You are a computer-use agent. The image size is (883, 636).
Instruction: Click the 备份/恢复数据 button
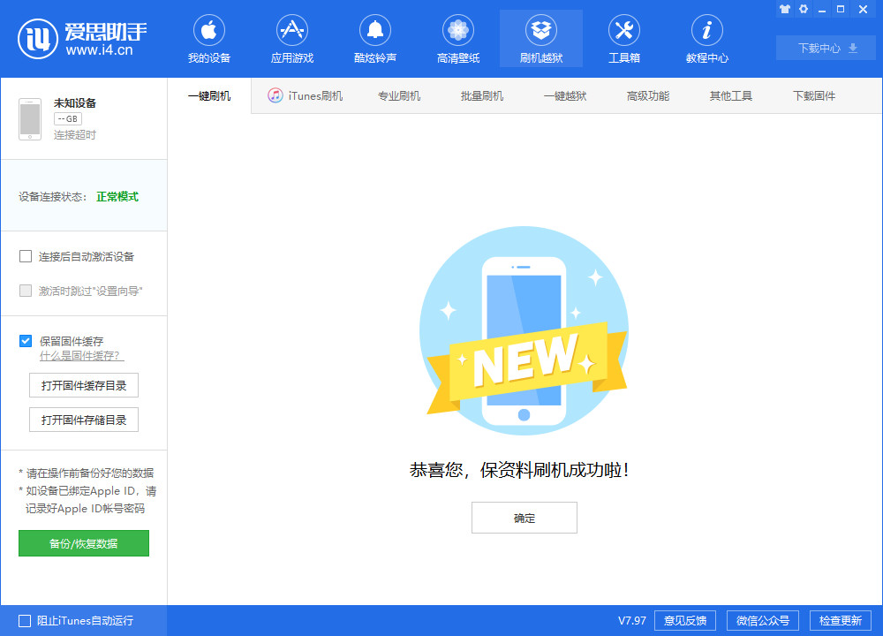83,543
